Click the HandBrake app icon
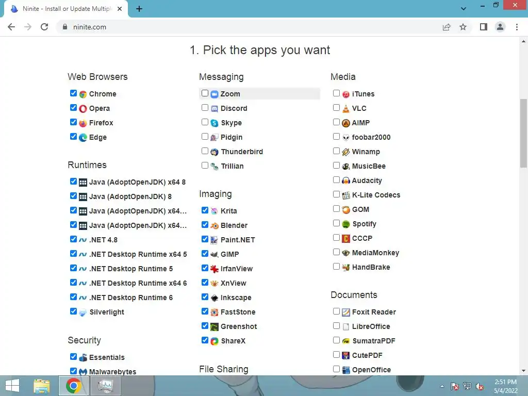Image resolution: width=528 pixels, height=396 pixels. point(346,268)
